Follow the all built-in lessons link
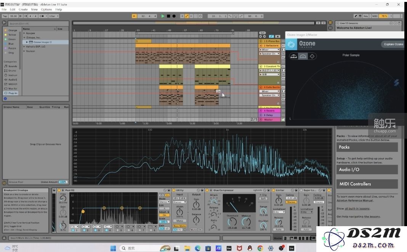407x252 pixels. (357, 209)
